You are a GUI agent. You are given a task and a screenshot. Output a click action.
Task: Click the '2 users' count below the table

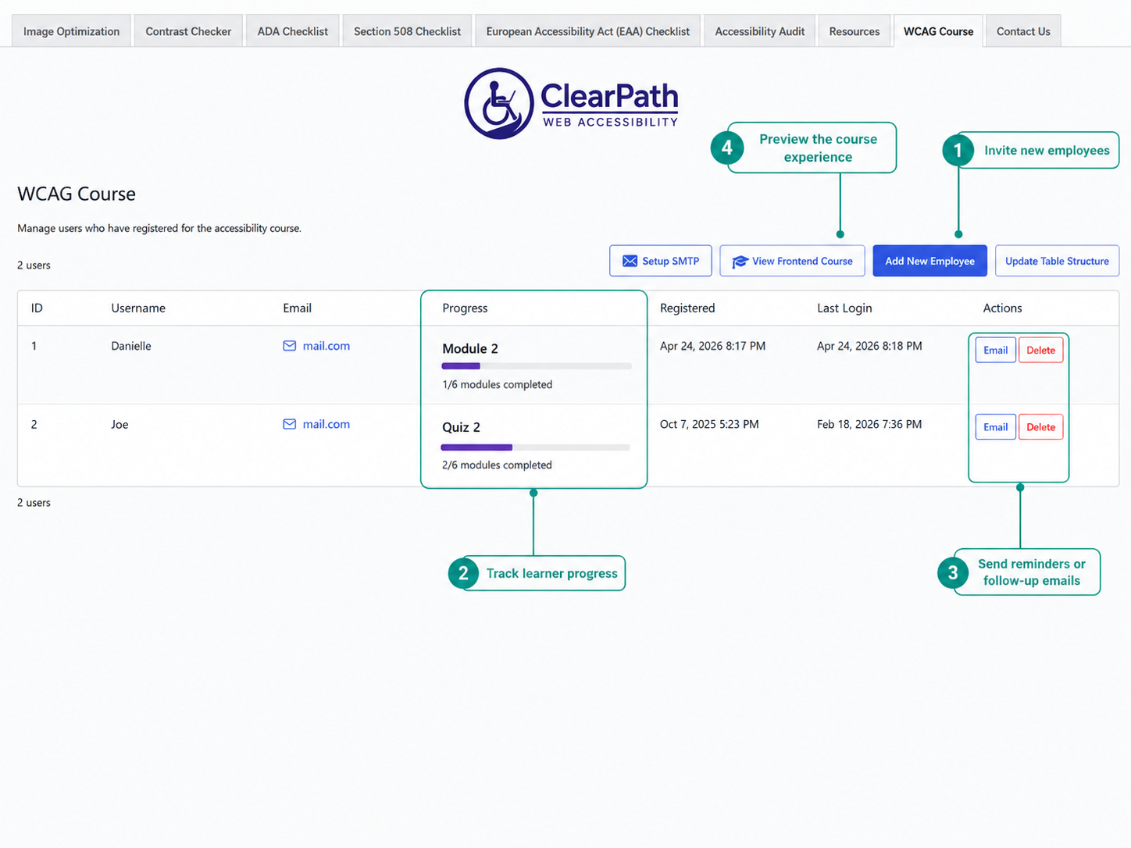(x=34, y=502)
